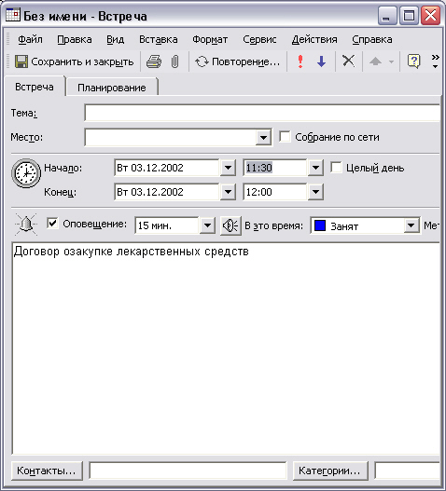Click the blue Занят status color swatch
The height and width of the screenshot is (491, 446).
pyautogui.click(x=320, y=225)
